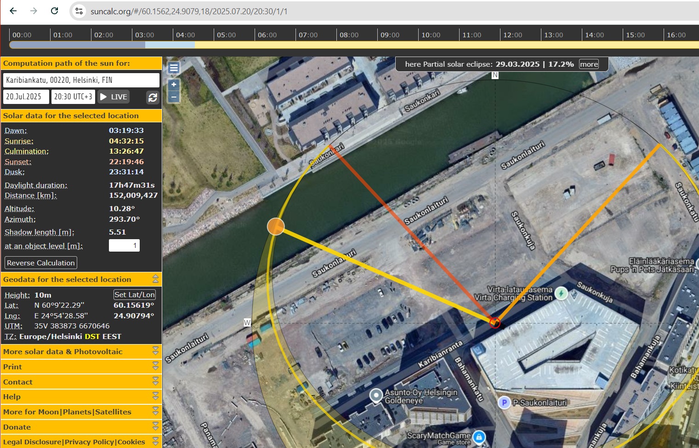The height and width of the screenshot is (448, 699).
Task: Open the map layers menu
Action: coord(174,68)
